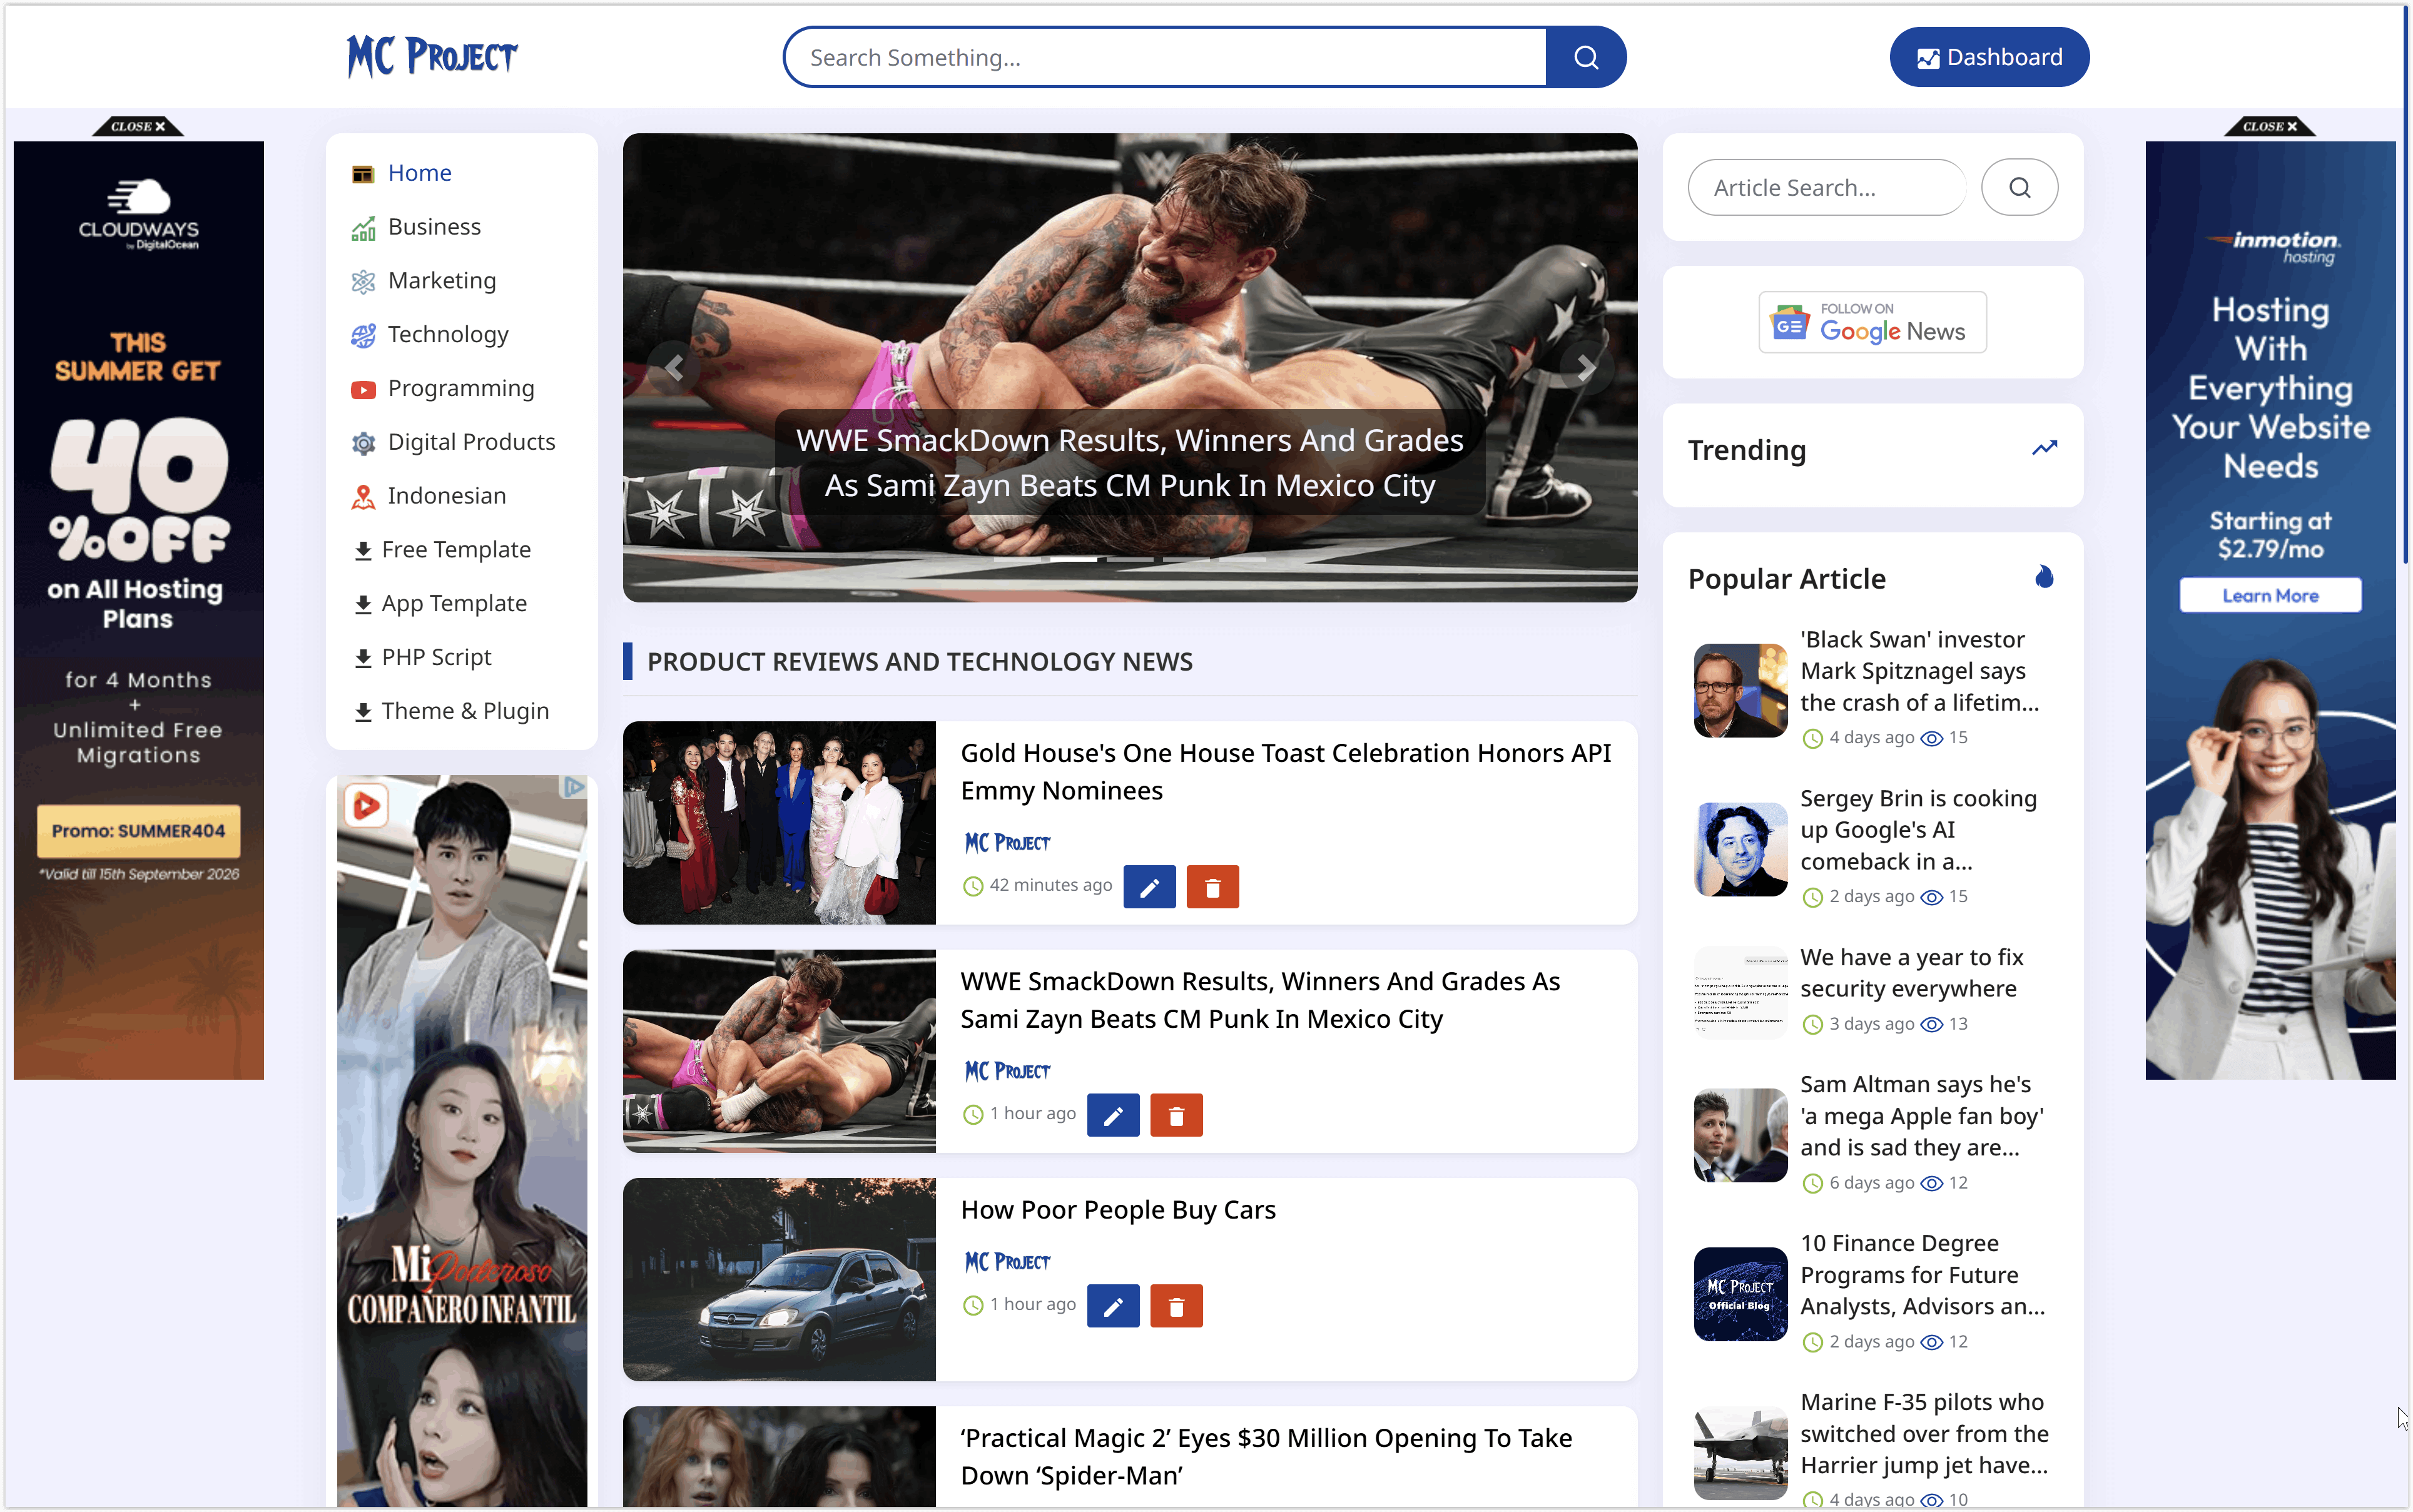Open App Template download link
This screenshot has height=1512, width=2413.
454,604
